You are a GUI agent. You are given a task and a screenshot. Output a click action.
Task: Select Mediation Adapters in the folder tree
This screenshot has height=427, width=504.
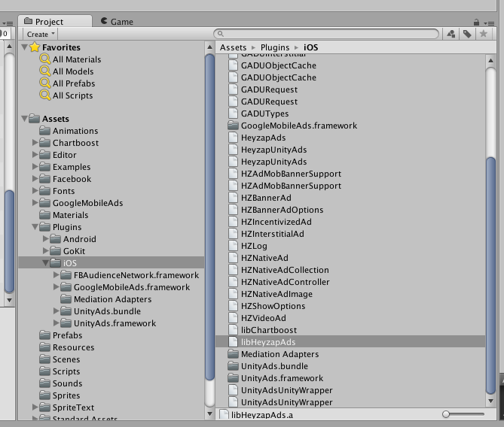coord(112,299)
